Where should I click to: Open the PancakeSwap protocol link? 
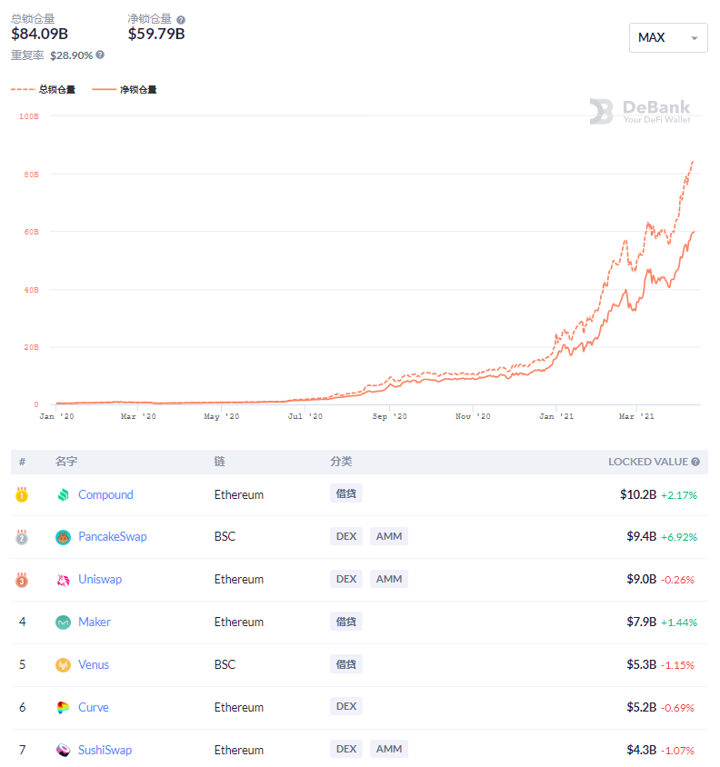click(x=113, y=536)
